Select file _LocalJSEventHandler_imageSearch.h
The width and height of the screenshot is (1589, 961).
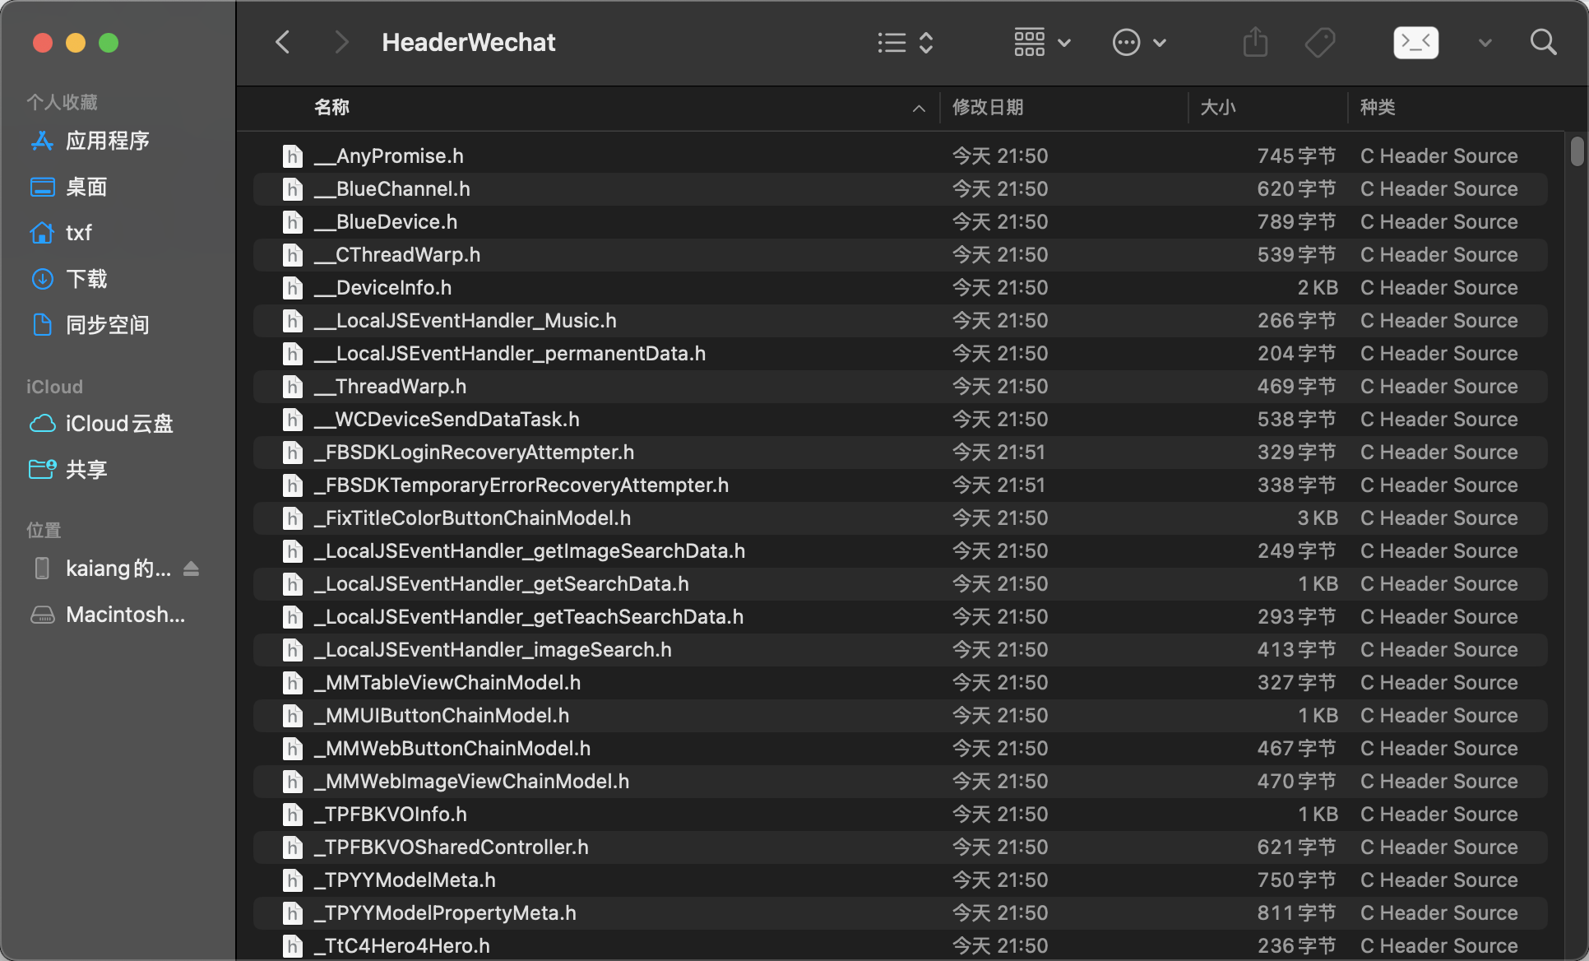[900, 649]
